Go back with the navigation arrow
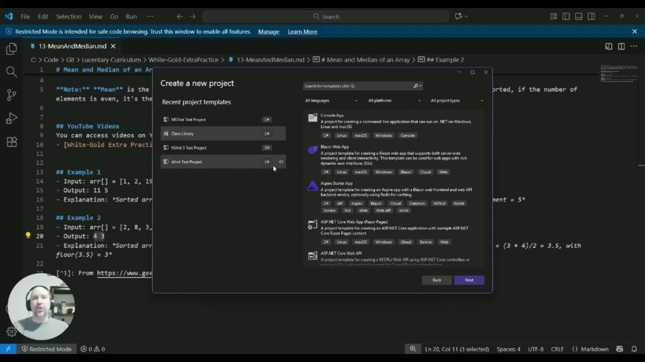The height and width of the screenshot is (362, 645). coord(180,17)
